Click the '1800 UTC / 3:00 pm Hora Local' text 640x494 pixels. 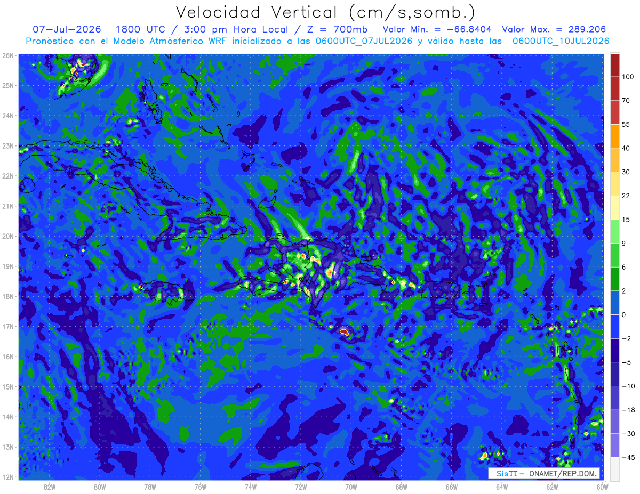pos(206,29)
